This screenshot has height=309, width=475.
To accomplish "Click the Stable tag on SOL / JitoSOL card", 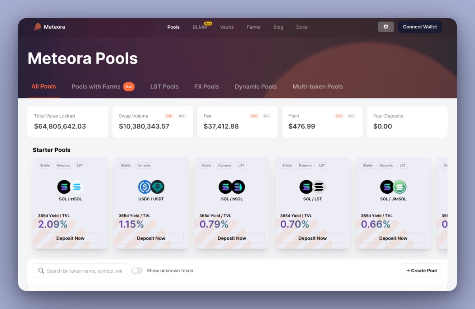I will click(368, 166).
